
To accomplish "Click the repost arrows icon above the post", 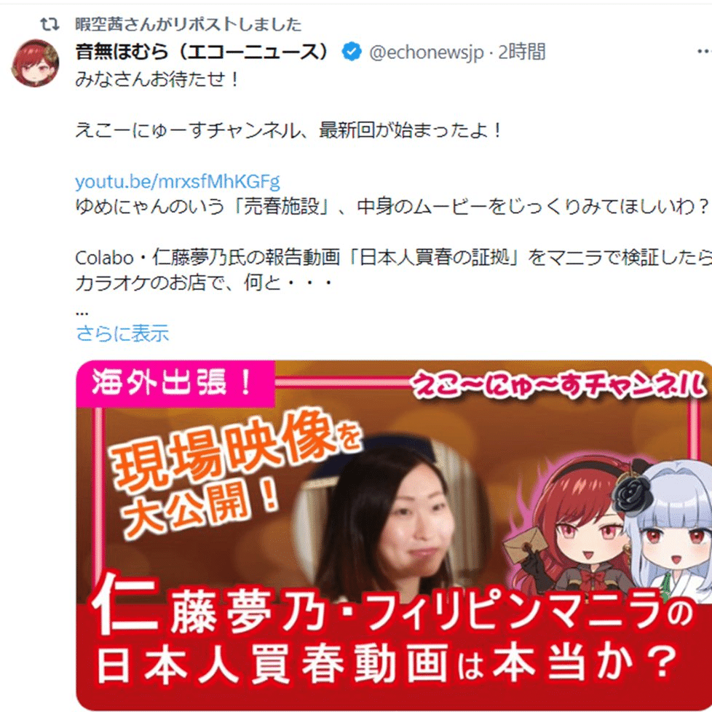I will [x=50, y=24].
